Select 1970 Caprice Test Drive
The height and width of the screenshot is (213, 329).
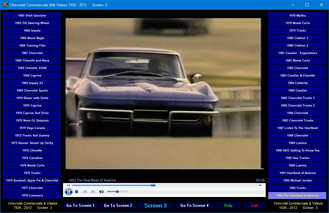(32, 113)
